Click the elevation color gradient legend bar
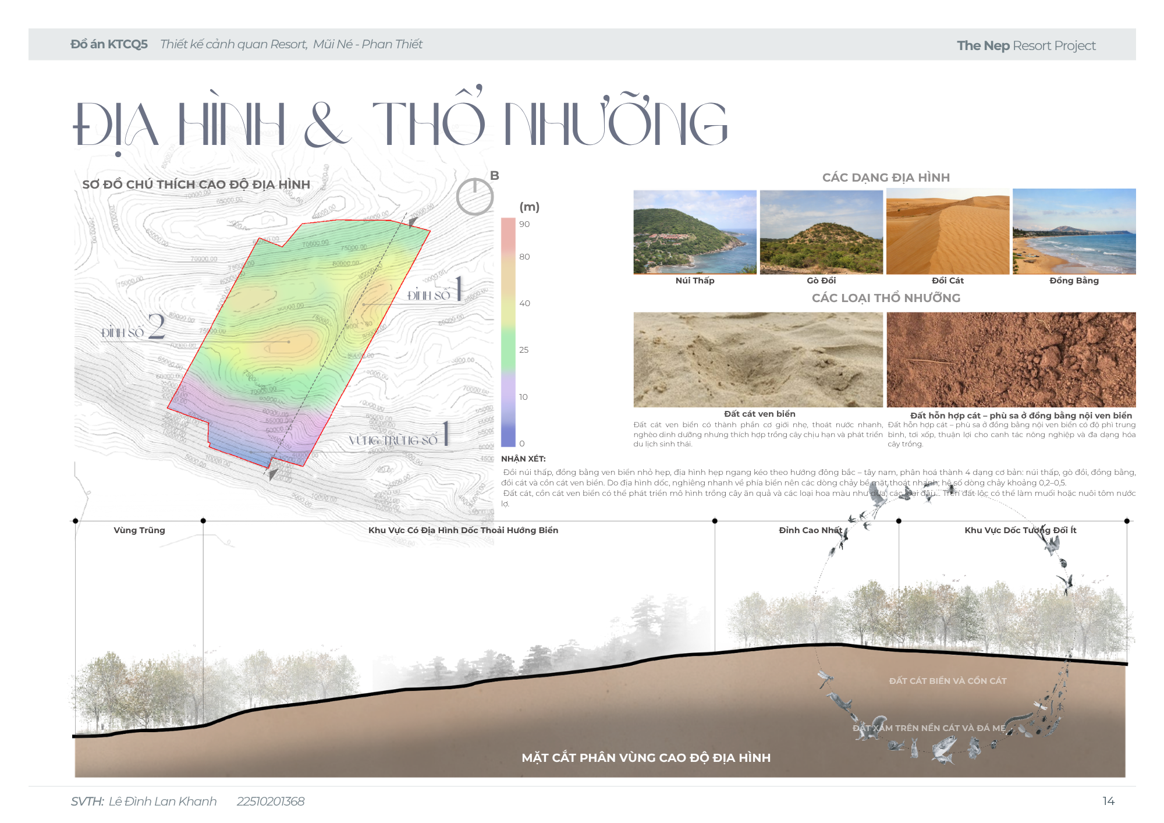 [x=508, y=332]
